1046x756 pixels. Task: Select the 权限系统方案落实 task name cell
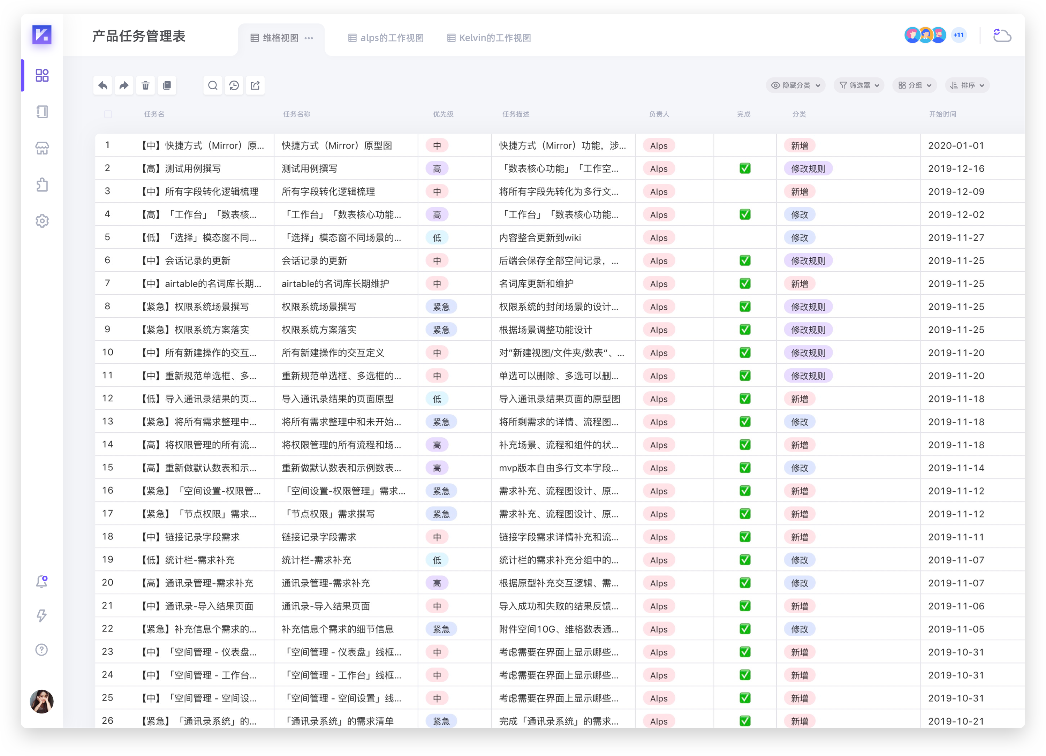click(x=346, y=330)
